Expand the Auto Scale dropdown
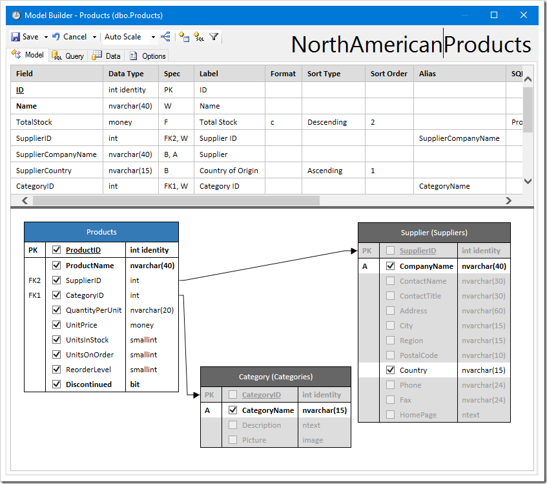 click(153, 37)
